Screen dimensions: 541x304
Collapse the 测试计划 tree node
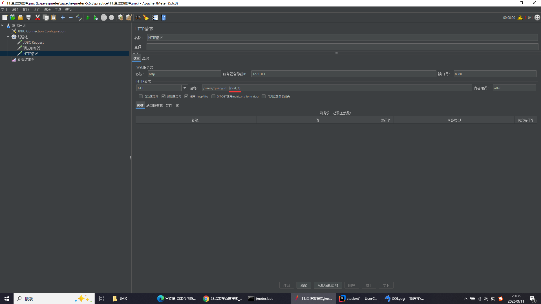click(2, 25)
